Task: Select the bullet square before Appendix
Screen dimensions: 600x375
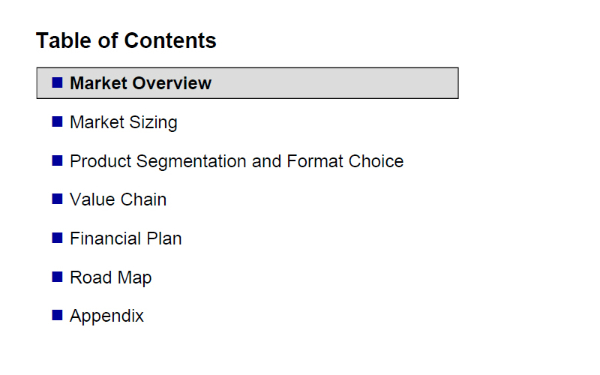Action: click(x=57, y=315)
